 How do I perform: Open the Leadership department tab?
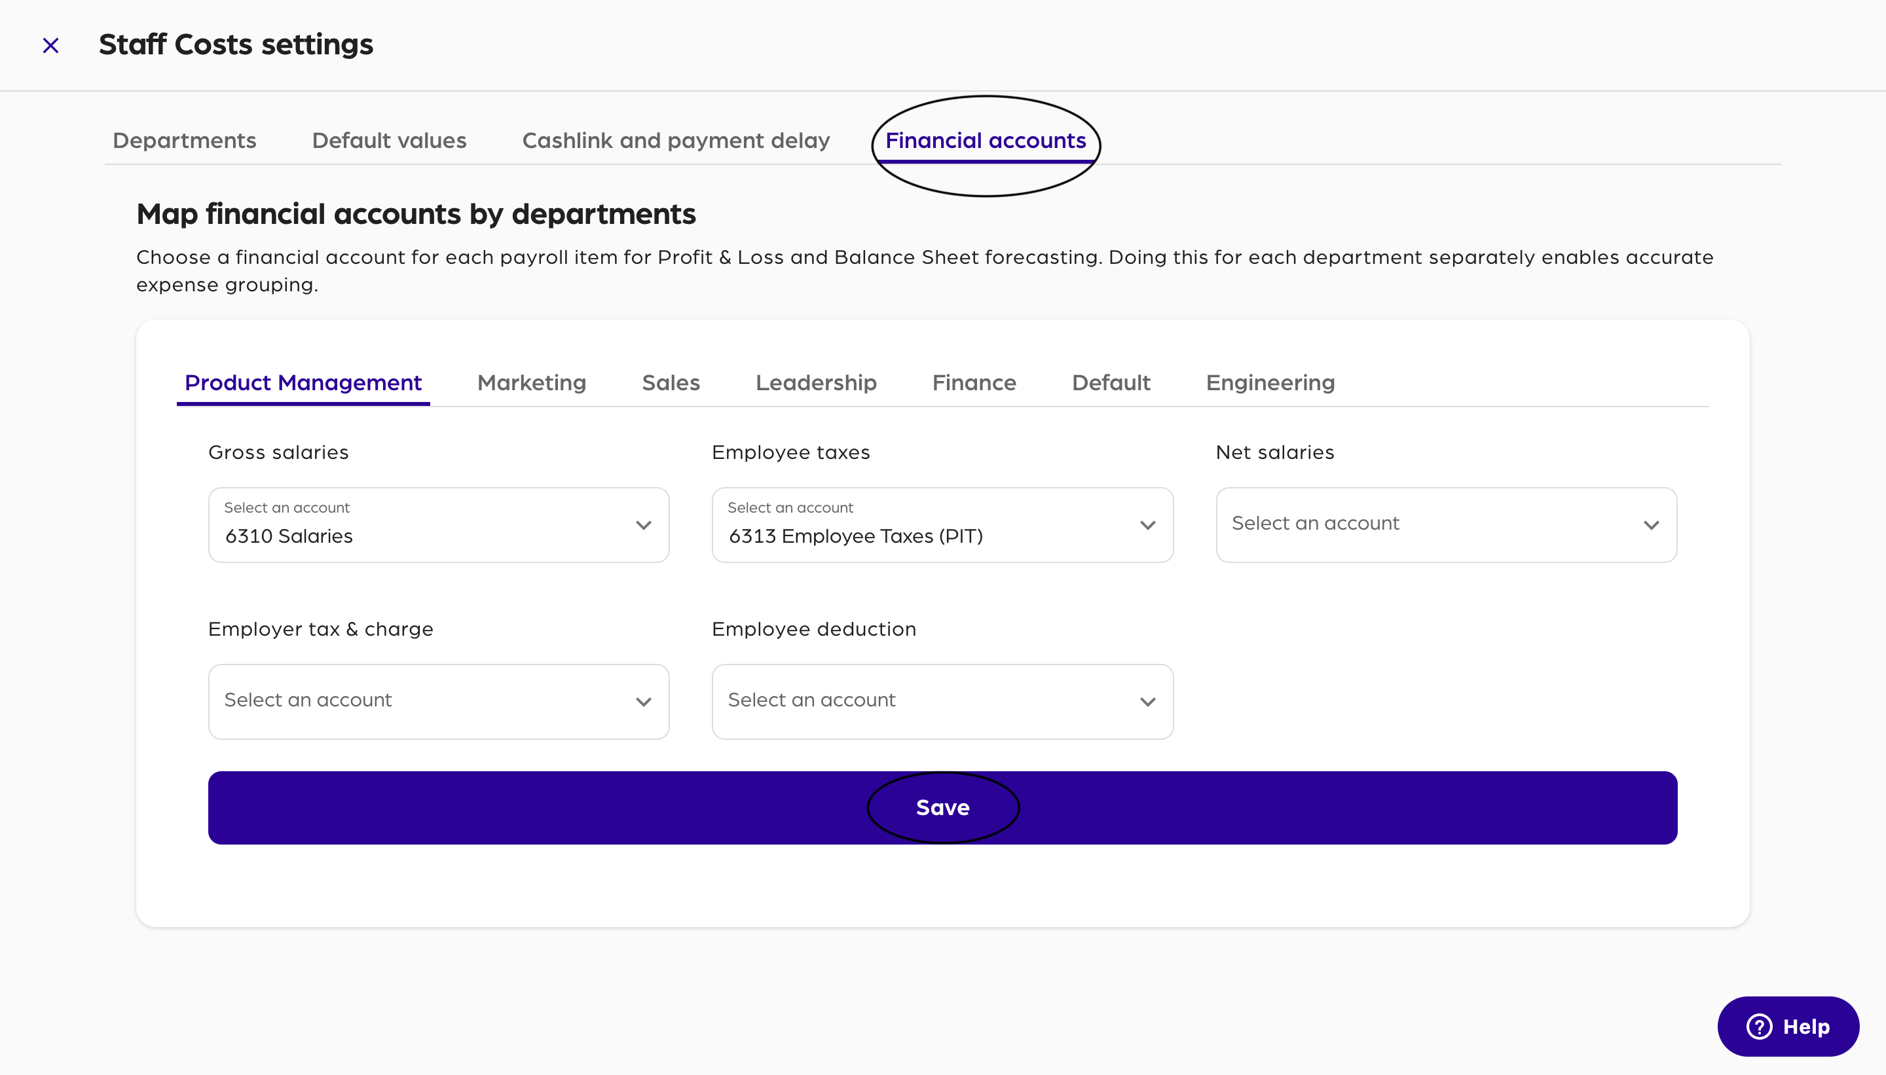click(816, 382)
